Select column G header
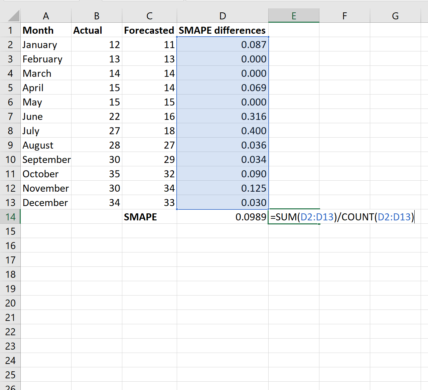 [x=395, y=15]
